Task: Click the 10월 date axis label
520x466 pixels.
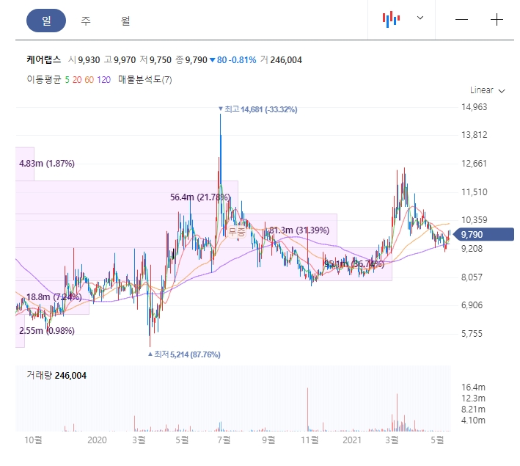Action: [x=33, y=440]
